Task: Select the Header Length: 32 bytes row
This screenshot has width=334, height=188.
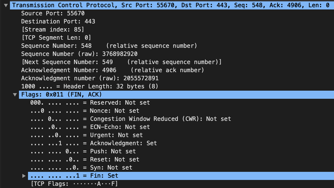Action: [90, 86]
